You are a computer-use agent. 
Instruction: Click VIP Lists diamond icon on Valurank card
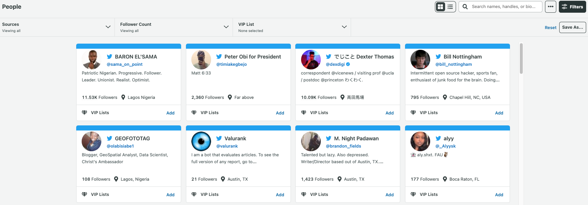[194, 194]
